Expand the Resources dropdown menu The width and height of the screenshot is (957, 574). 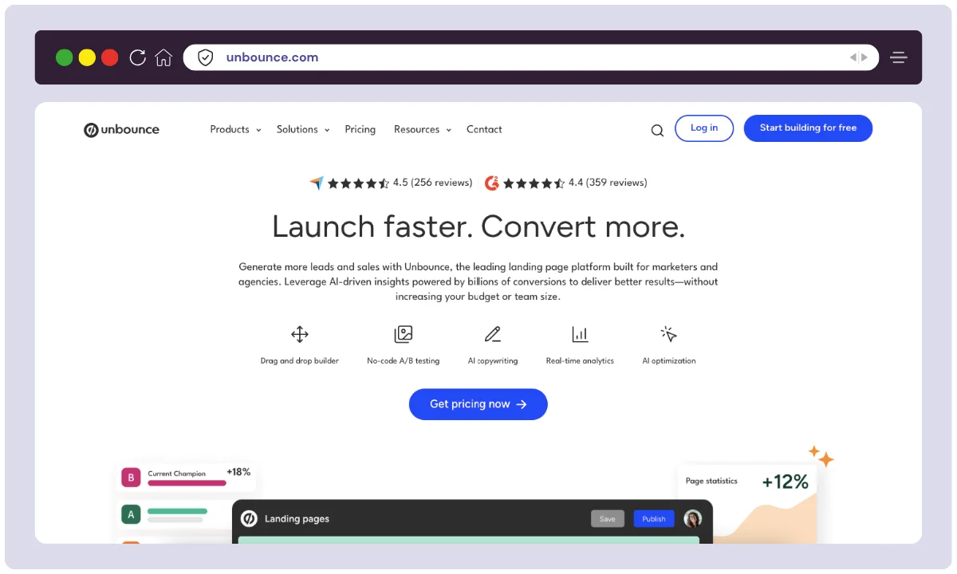(x=423, y=129)
